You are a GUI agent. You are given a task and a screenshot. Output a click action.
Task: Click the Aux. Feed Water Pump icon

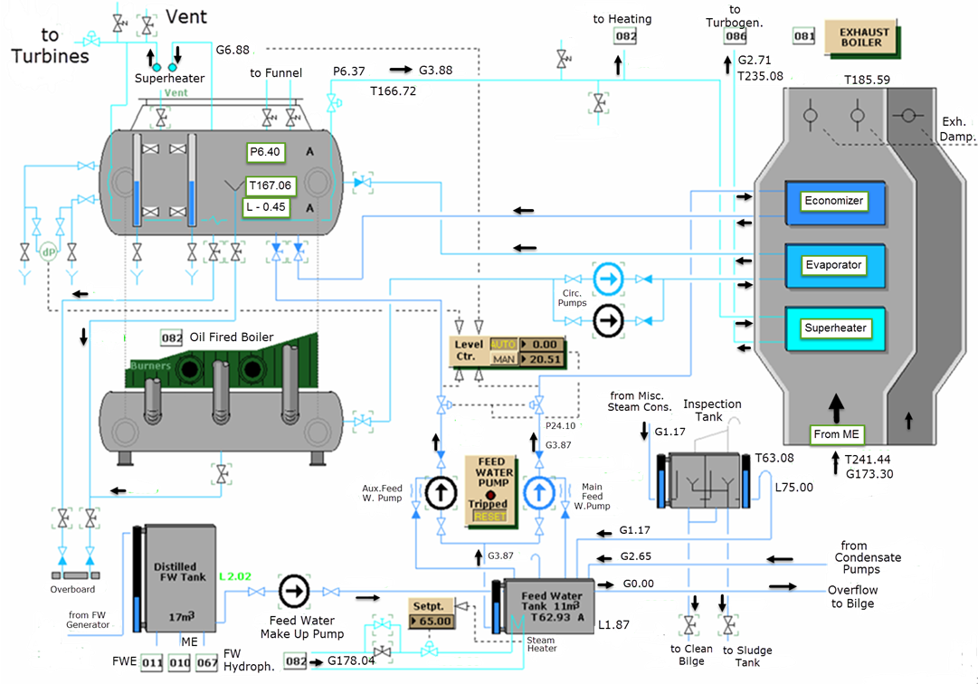point(441,492)
